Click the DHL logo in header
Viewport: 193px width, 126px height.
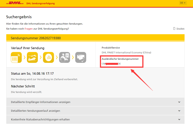pos(15,3)
